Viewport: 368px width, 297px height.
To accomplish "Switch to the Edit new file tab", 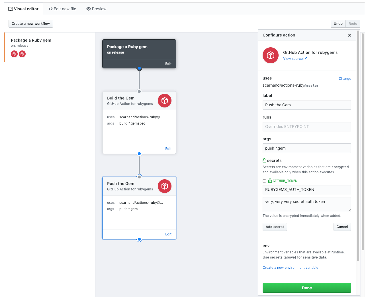I will coord(62,9).
